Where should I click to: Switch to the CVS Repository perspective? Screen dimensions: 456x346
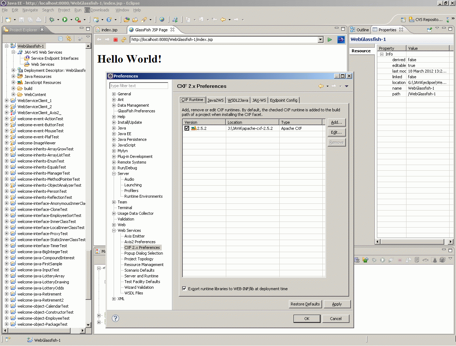click(x=426, y=20)
